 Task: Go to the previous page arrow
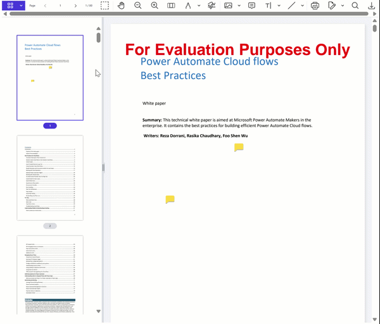pos(45,5)
